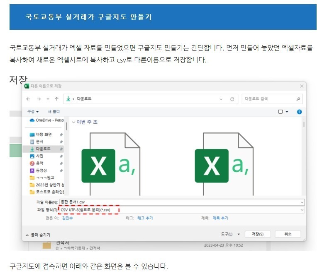The height and width of the screenshot is (276, 317).
Task: Click pin icon next to 문서
Action: coord(61,142)
